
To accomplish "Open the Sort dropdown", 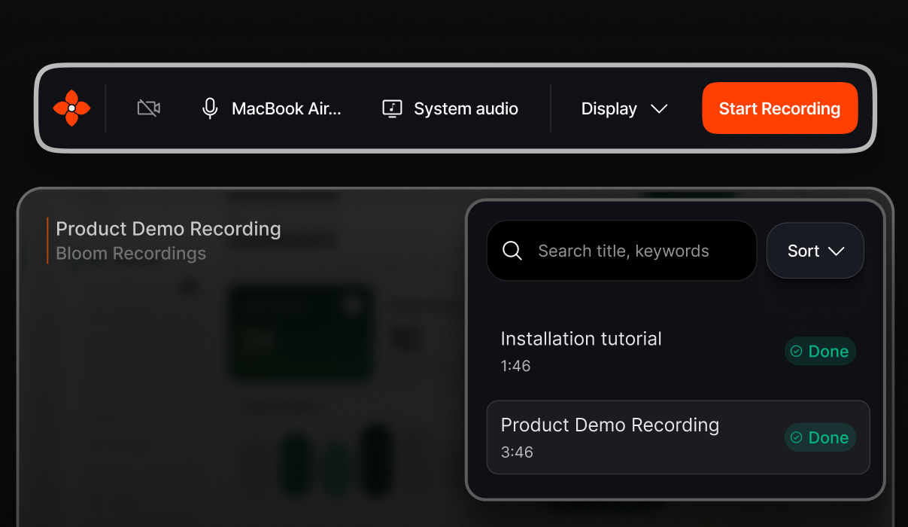I will (x=815, y=251).
